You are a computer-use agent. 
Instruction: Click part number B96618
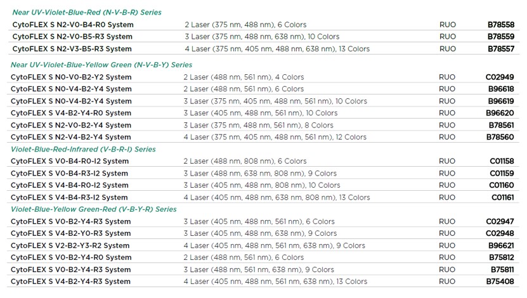tap(500, 89)
